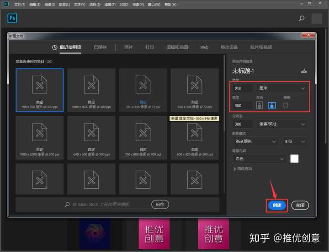Open the 3D(D) menu
The height and width of the screenshot is (252, 329).
124,5
